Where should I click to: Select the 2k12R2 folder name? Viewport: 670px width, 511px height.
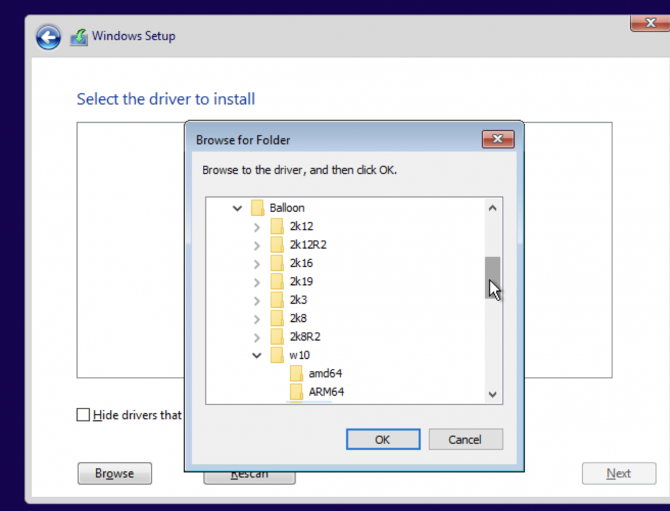(x=308, y=245)
